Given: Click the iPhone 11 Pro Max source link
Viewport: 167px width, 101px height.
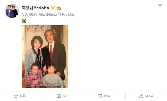Looking at the screenshot, I should click(x=60, y=14).
